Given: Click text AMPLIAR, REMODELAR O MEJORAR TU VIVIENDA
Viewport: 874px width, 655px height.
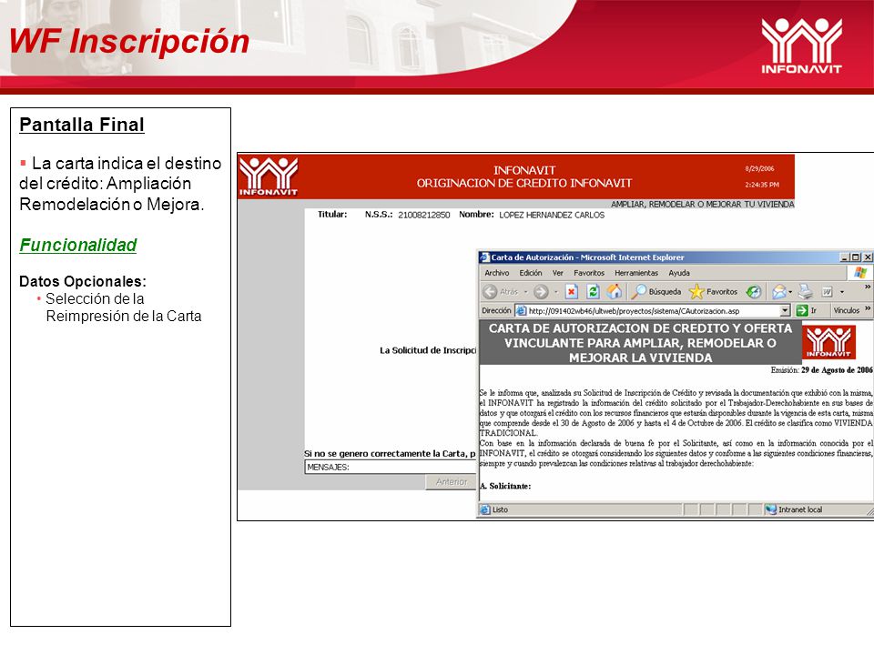Looking at the screenshot, I should point(702,205).
